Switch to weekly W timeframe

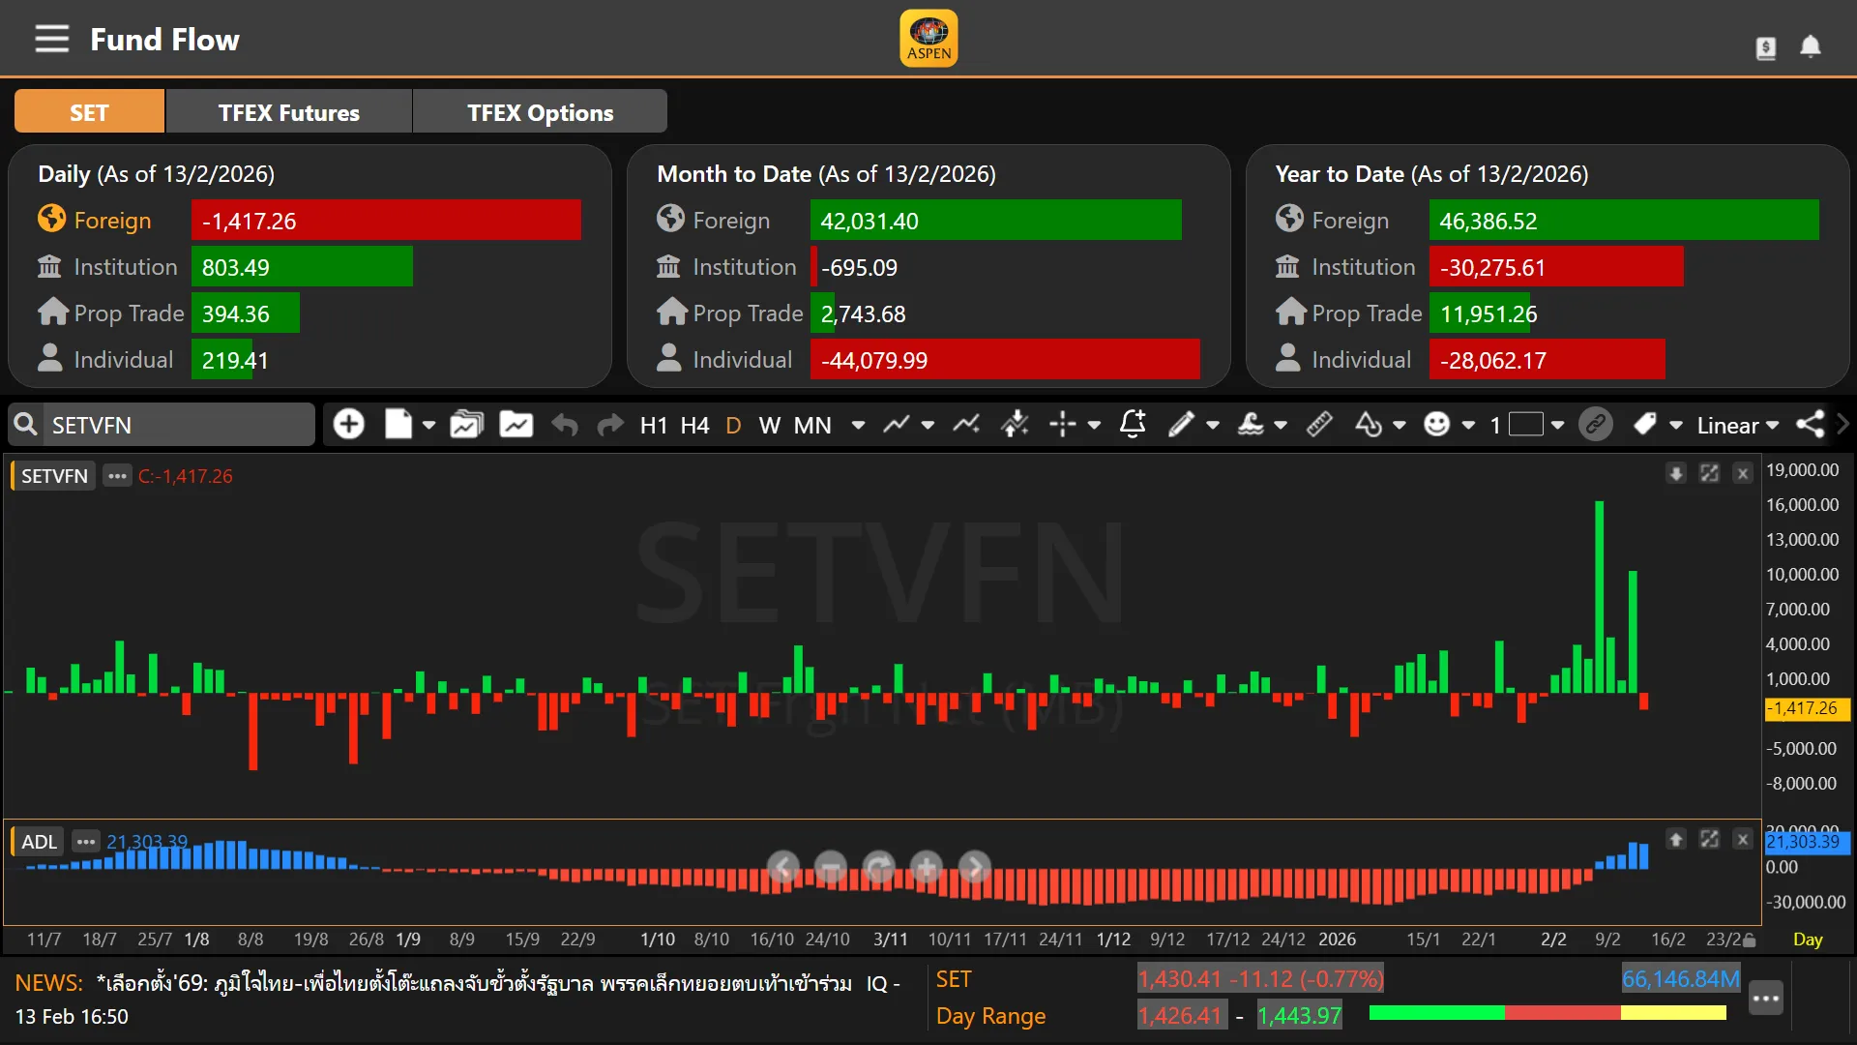[769, 426]
